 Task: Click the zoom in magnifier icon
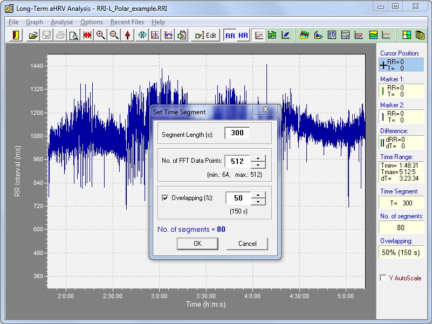click(x=100, y=35)
